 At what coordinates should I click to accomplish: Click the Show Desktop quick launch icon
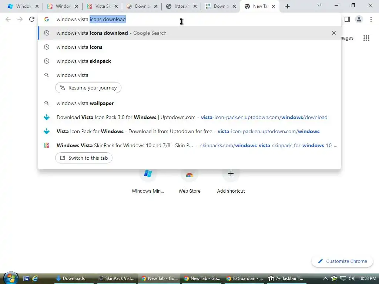(x=26, y=278)
